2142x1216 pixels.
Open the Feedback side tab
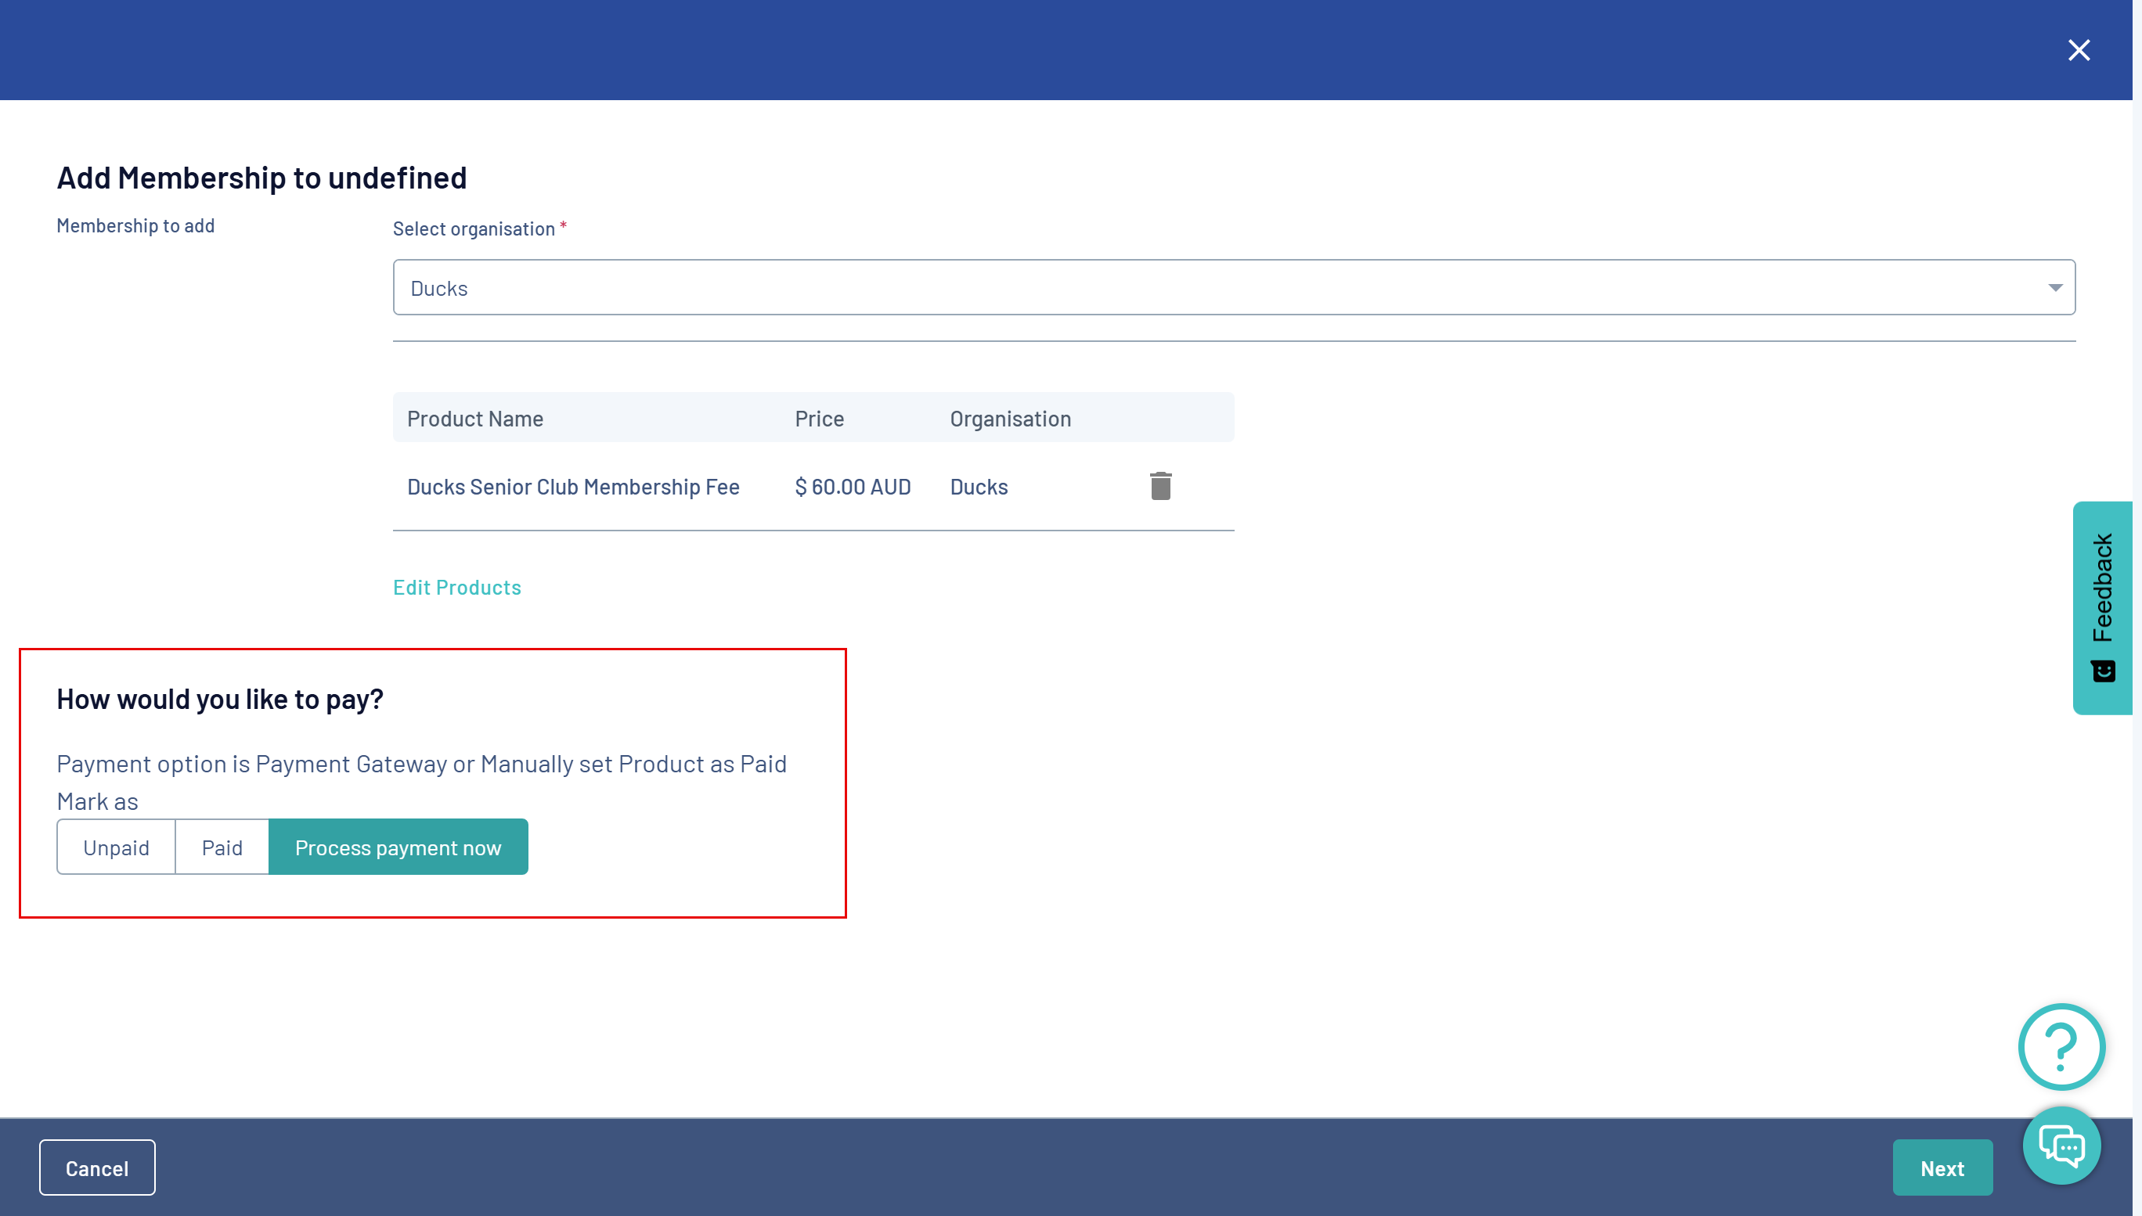tap(2102, 588)
